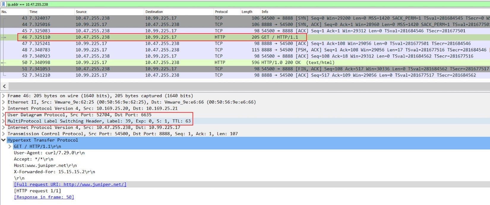490x205 pixels.
Task: Select packet 47 at time 7.325241
Action: [245, 44]
